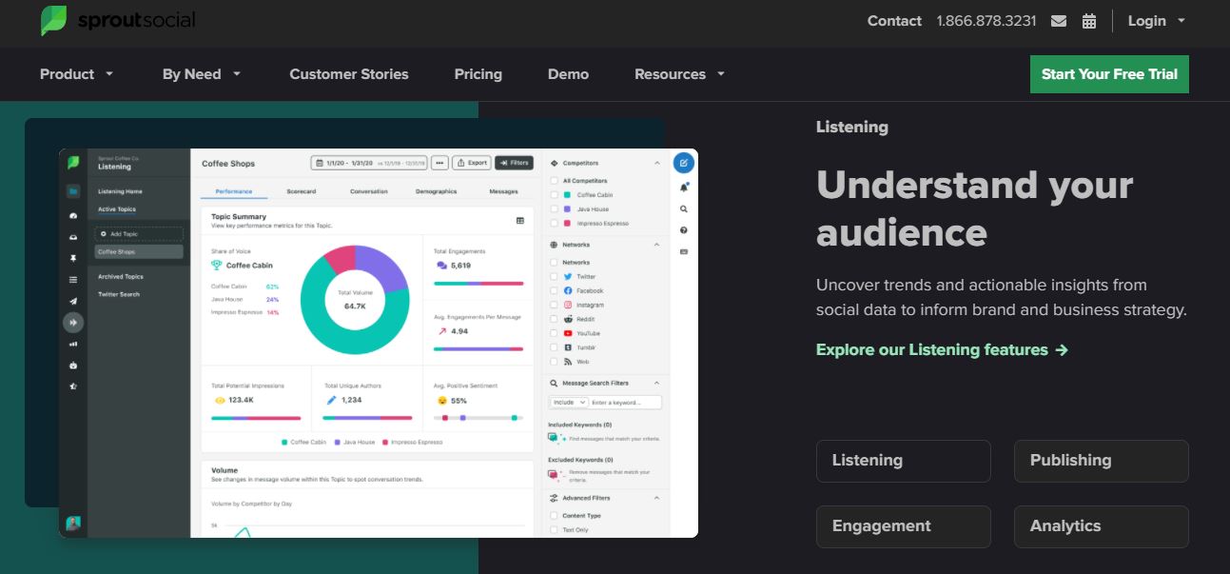Viewport: 1230px width, 574px height.
Task: Open the notifications bell icon in dashboard
Action: [683, 188]
